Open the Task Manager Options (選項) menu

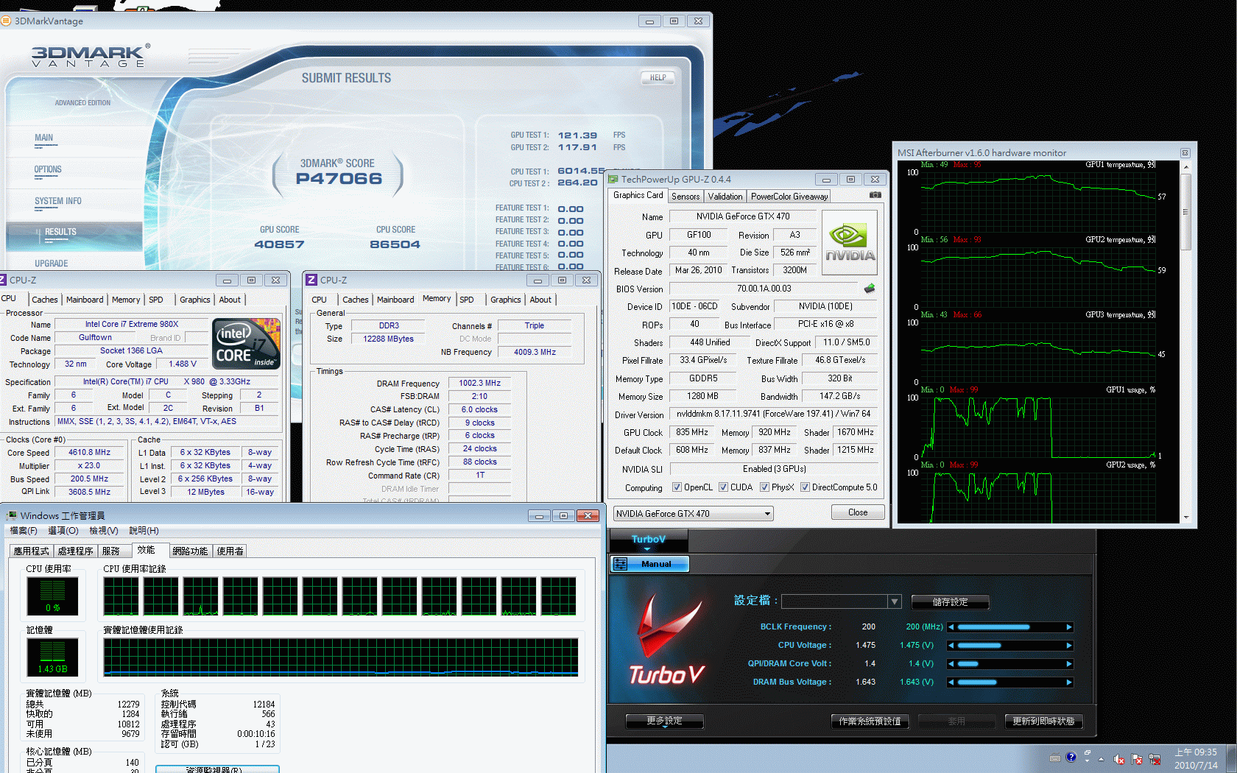tap(63, 531)
